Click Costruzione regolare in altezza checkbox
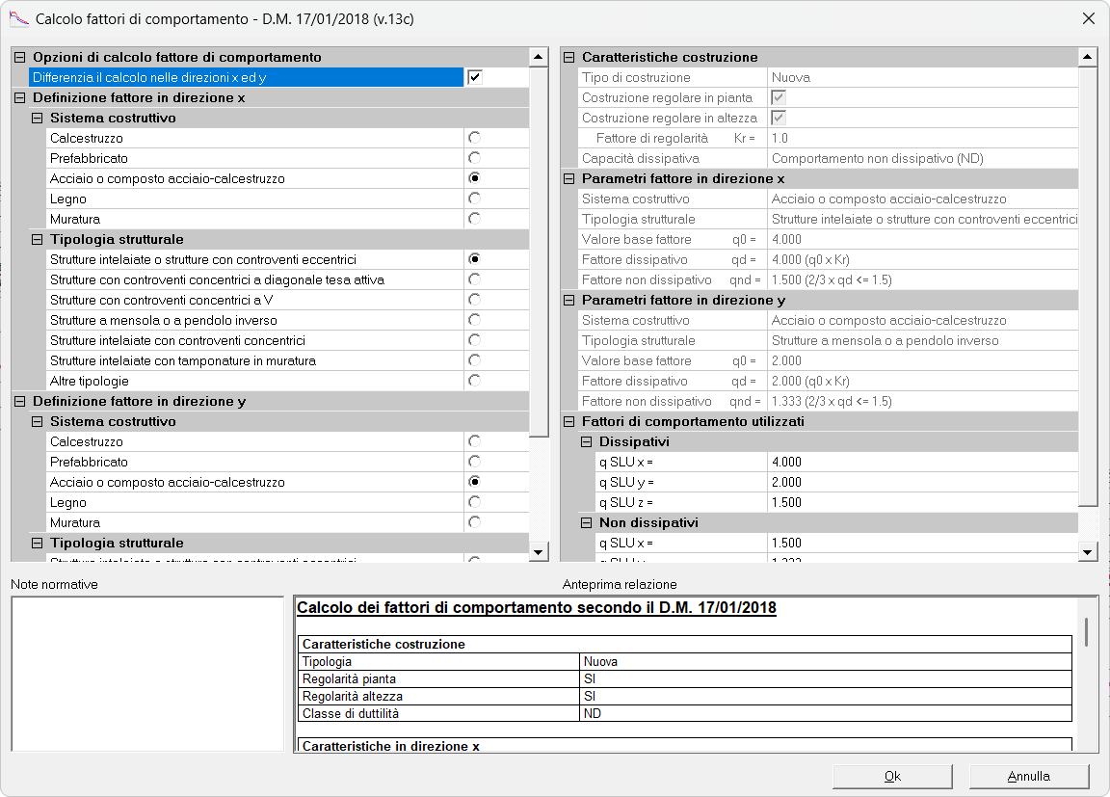Viewport: 1110px width, 797px height. tap(779, 119)
